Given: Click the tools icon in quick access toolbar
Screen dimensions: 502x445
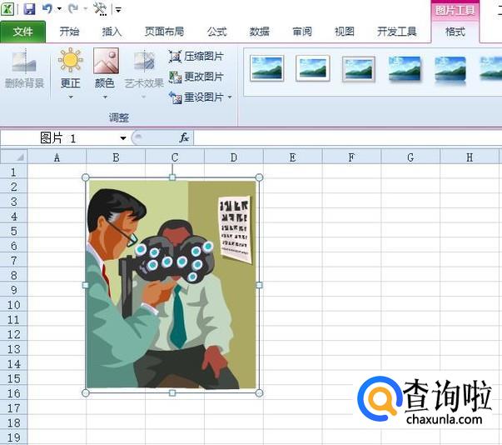Looking at the screenshot, I should pos(100,9).
